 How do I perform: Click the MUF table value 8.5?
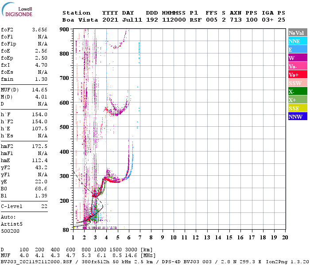[x=117, y=256]
